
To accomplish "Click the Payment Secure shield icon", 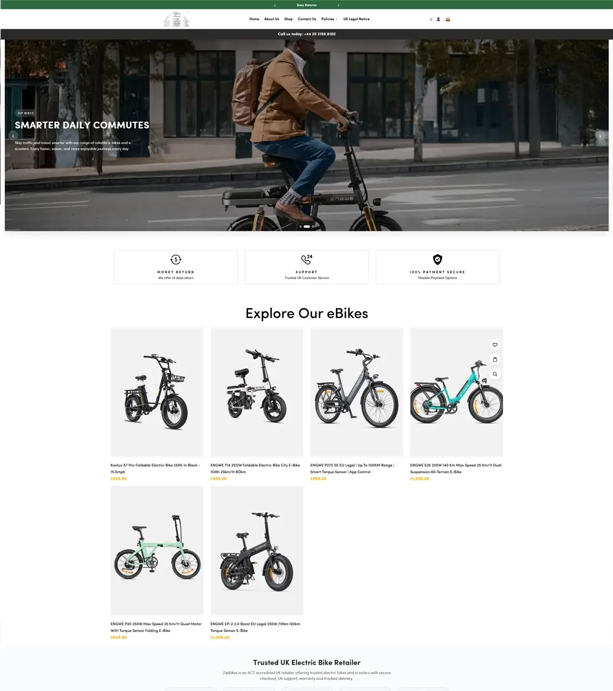I will [x=438, y=260].
